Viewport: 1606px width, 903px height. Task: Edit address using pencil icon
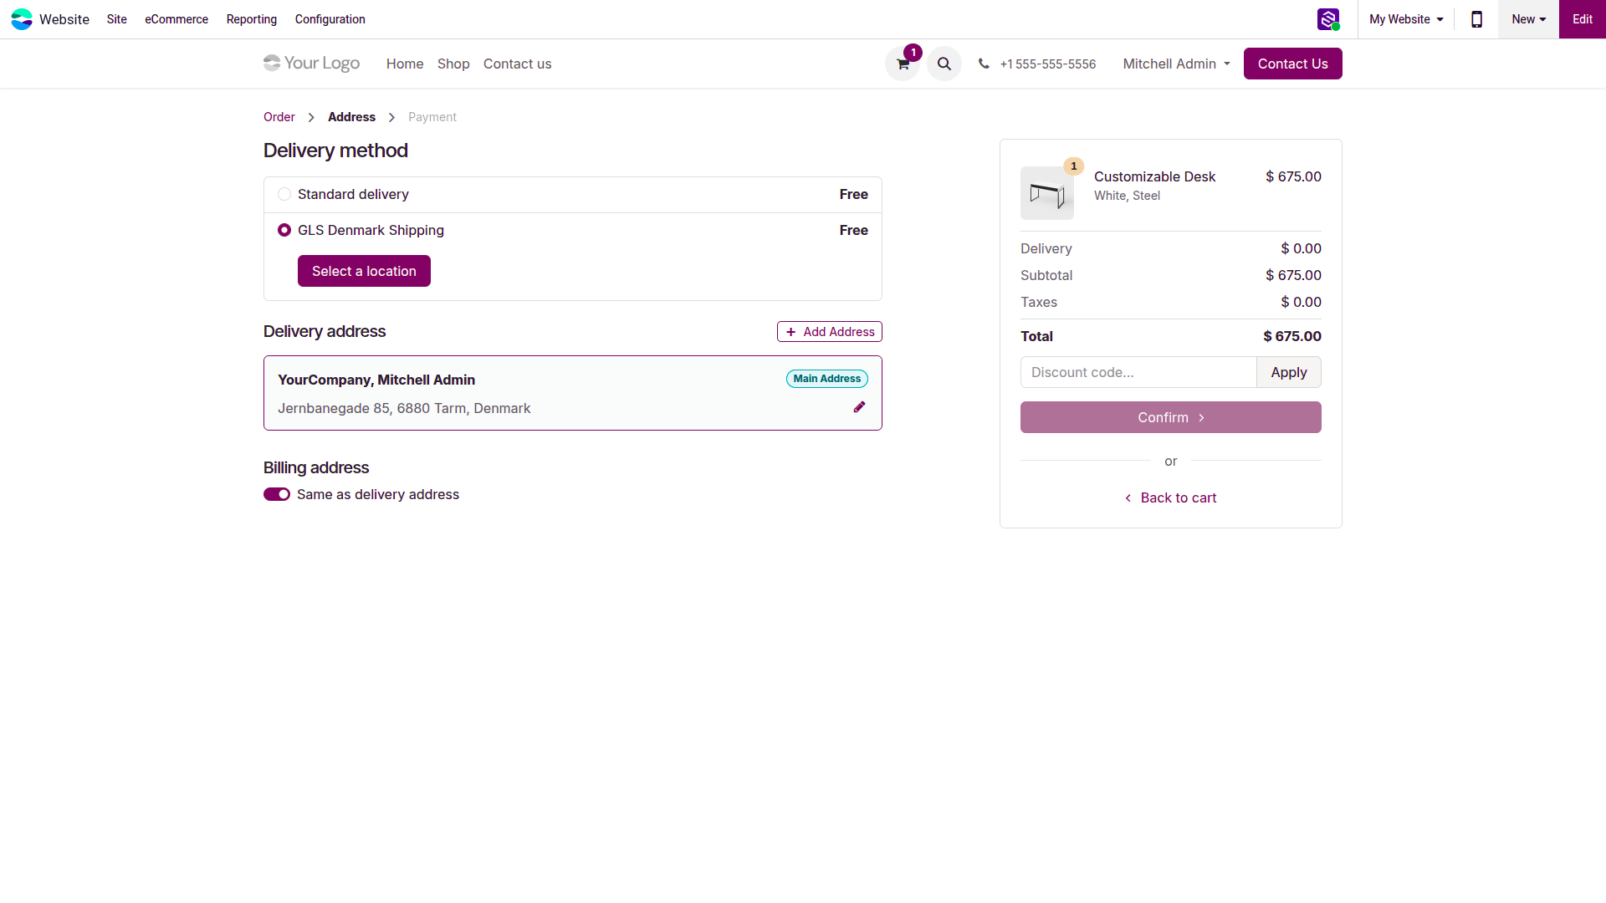point(859,407)
